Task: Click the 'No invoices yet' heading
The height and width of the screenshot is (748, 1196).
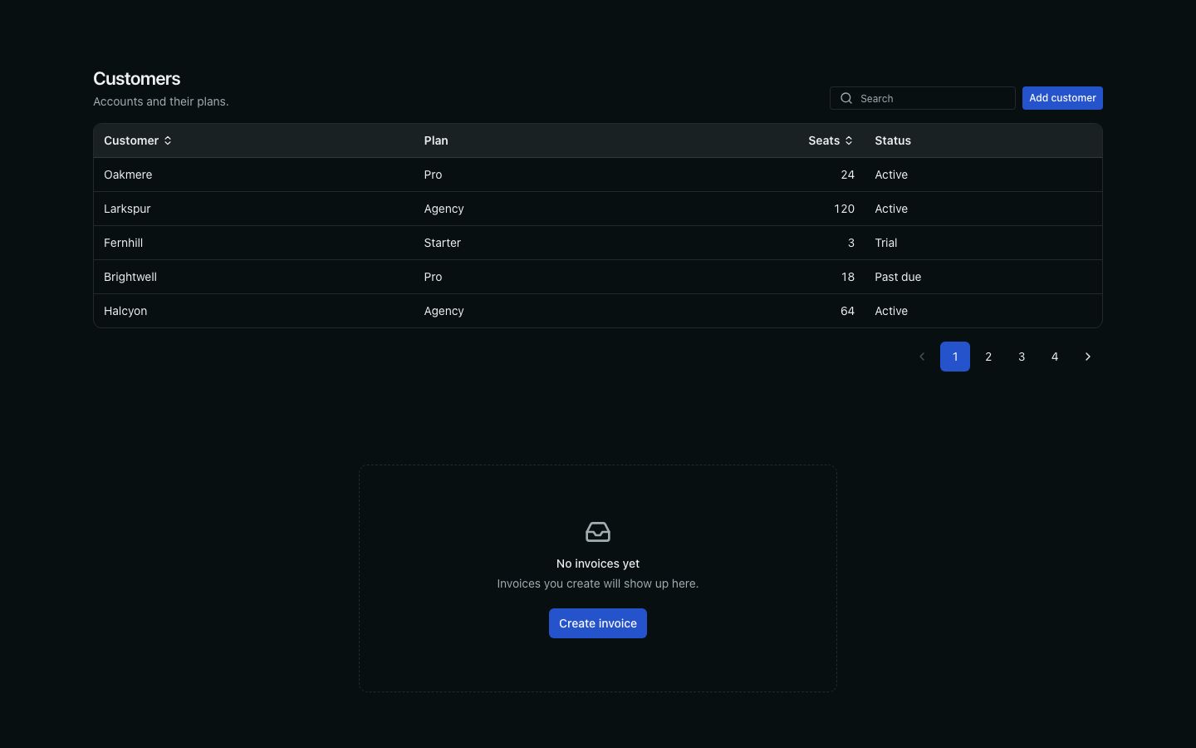Action: (x=598, y=563)
